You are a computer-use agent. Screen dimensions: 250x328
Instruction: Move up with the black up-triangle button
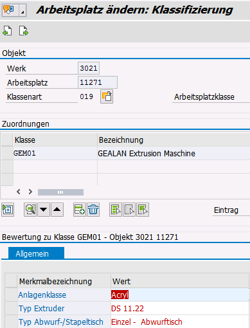(x=57, y=210)
